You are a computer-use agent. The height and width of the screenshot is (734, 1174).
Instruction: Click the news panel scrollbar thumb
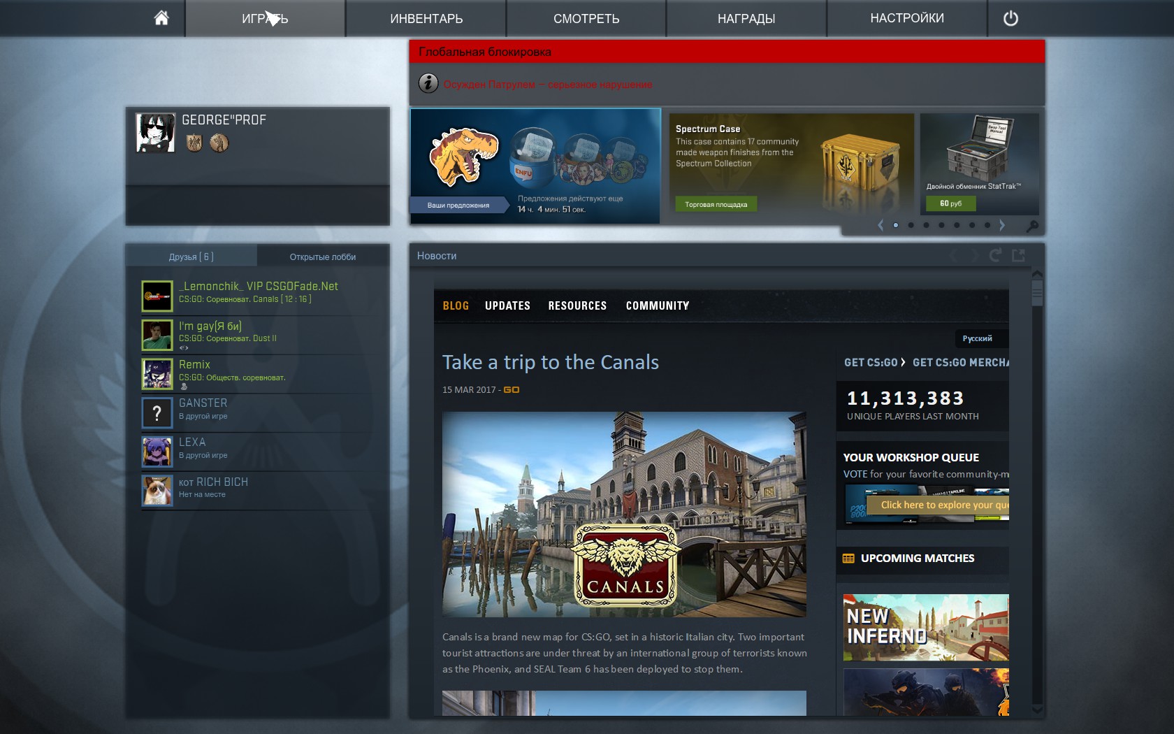point(1037,292)
